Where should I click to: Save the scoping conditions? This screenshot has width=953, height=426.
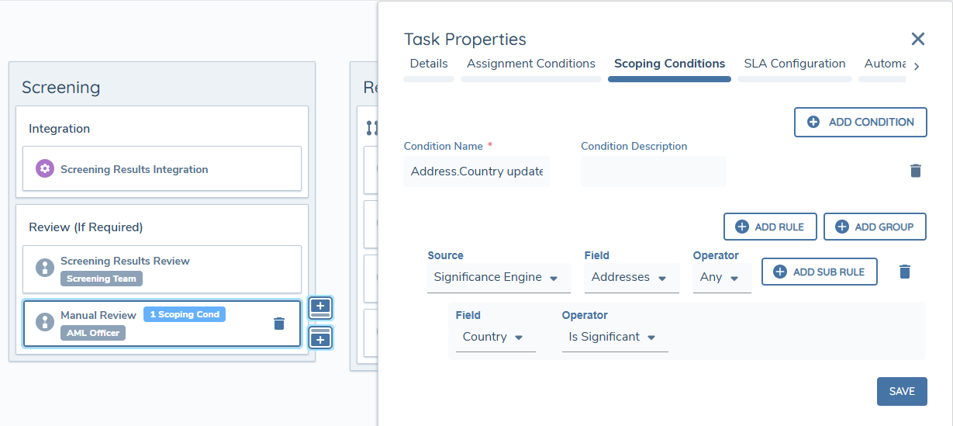coord(901,391)
